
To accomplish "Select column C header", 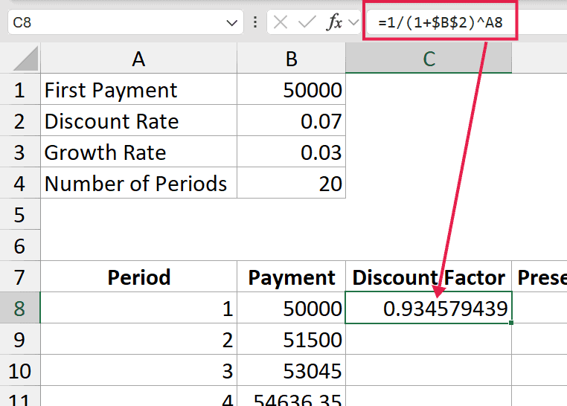I will (x=429, y=58).
